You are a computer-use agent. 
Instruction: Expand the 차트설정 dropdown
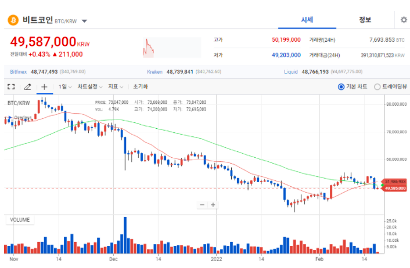[90, 86]
